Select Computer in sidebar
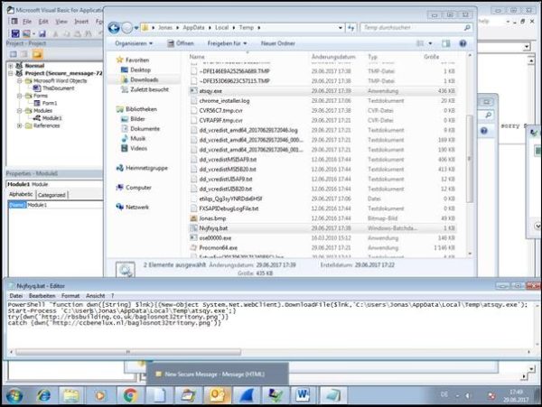 [138, 188]
